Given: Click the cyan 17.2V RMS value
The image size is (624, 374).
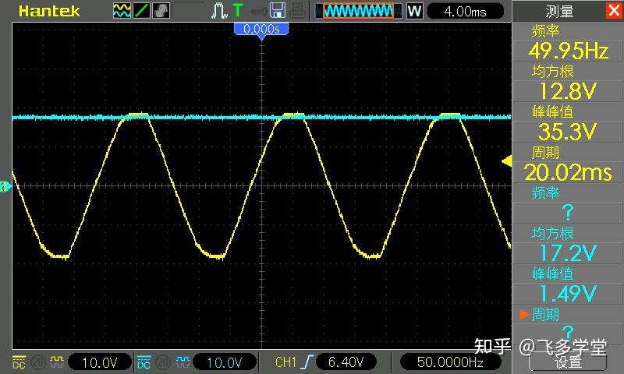Looking at the screenshot, I should click(x=568, y=252).
